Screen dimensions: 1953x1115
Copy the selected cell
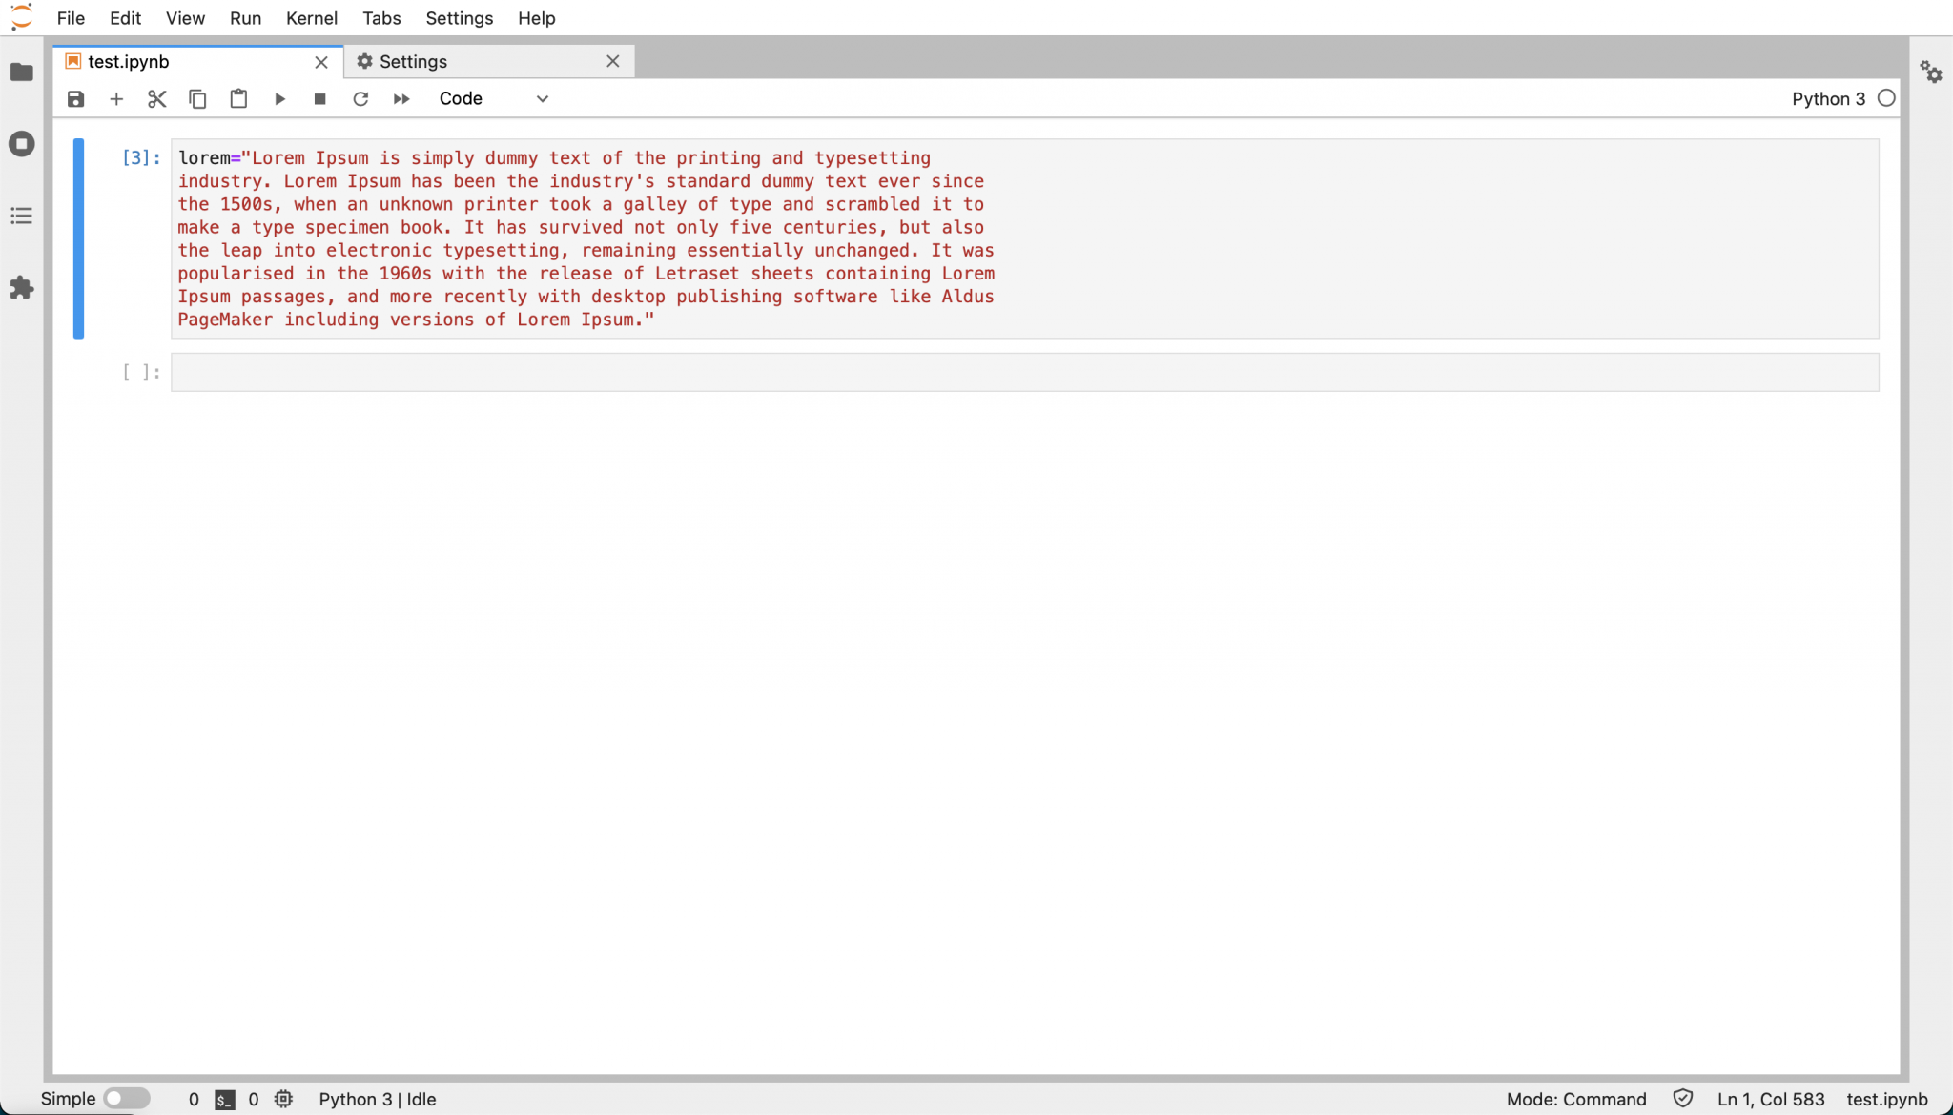(x=197, y=99)
